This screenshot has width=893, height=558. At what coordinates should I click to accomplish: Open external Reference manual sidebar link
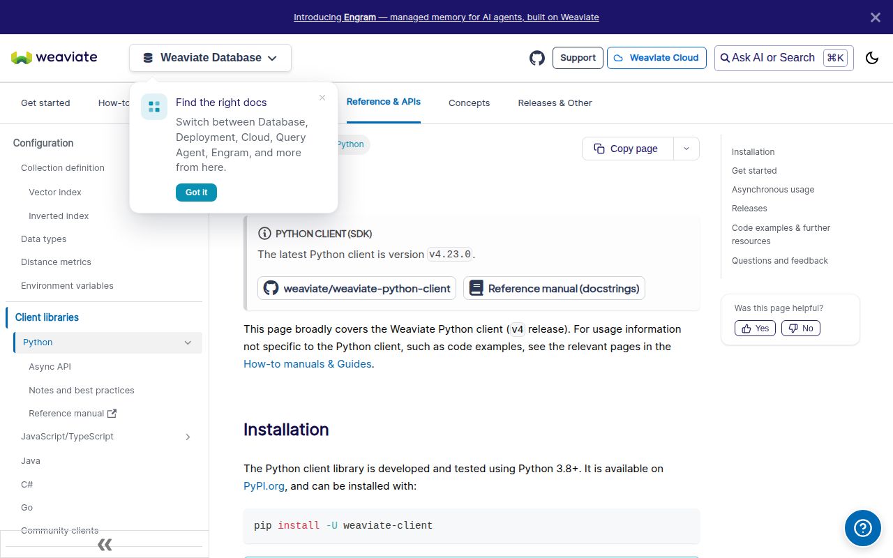coord(73,414)
